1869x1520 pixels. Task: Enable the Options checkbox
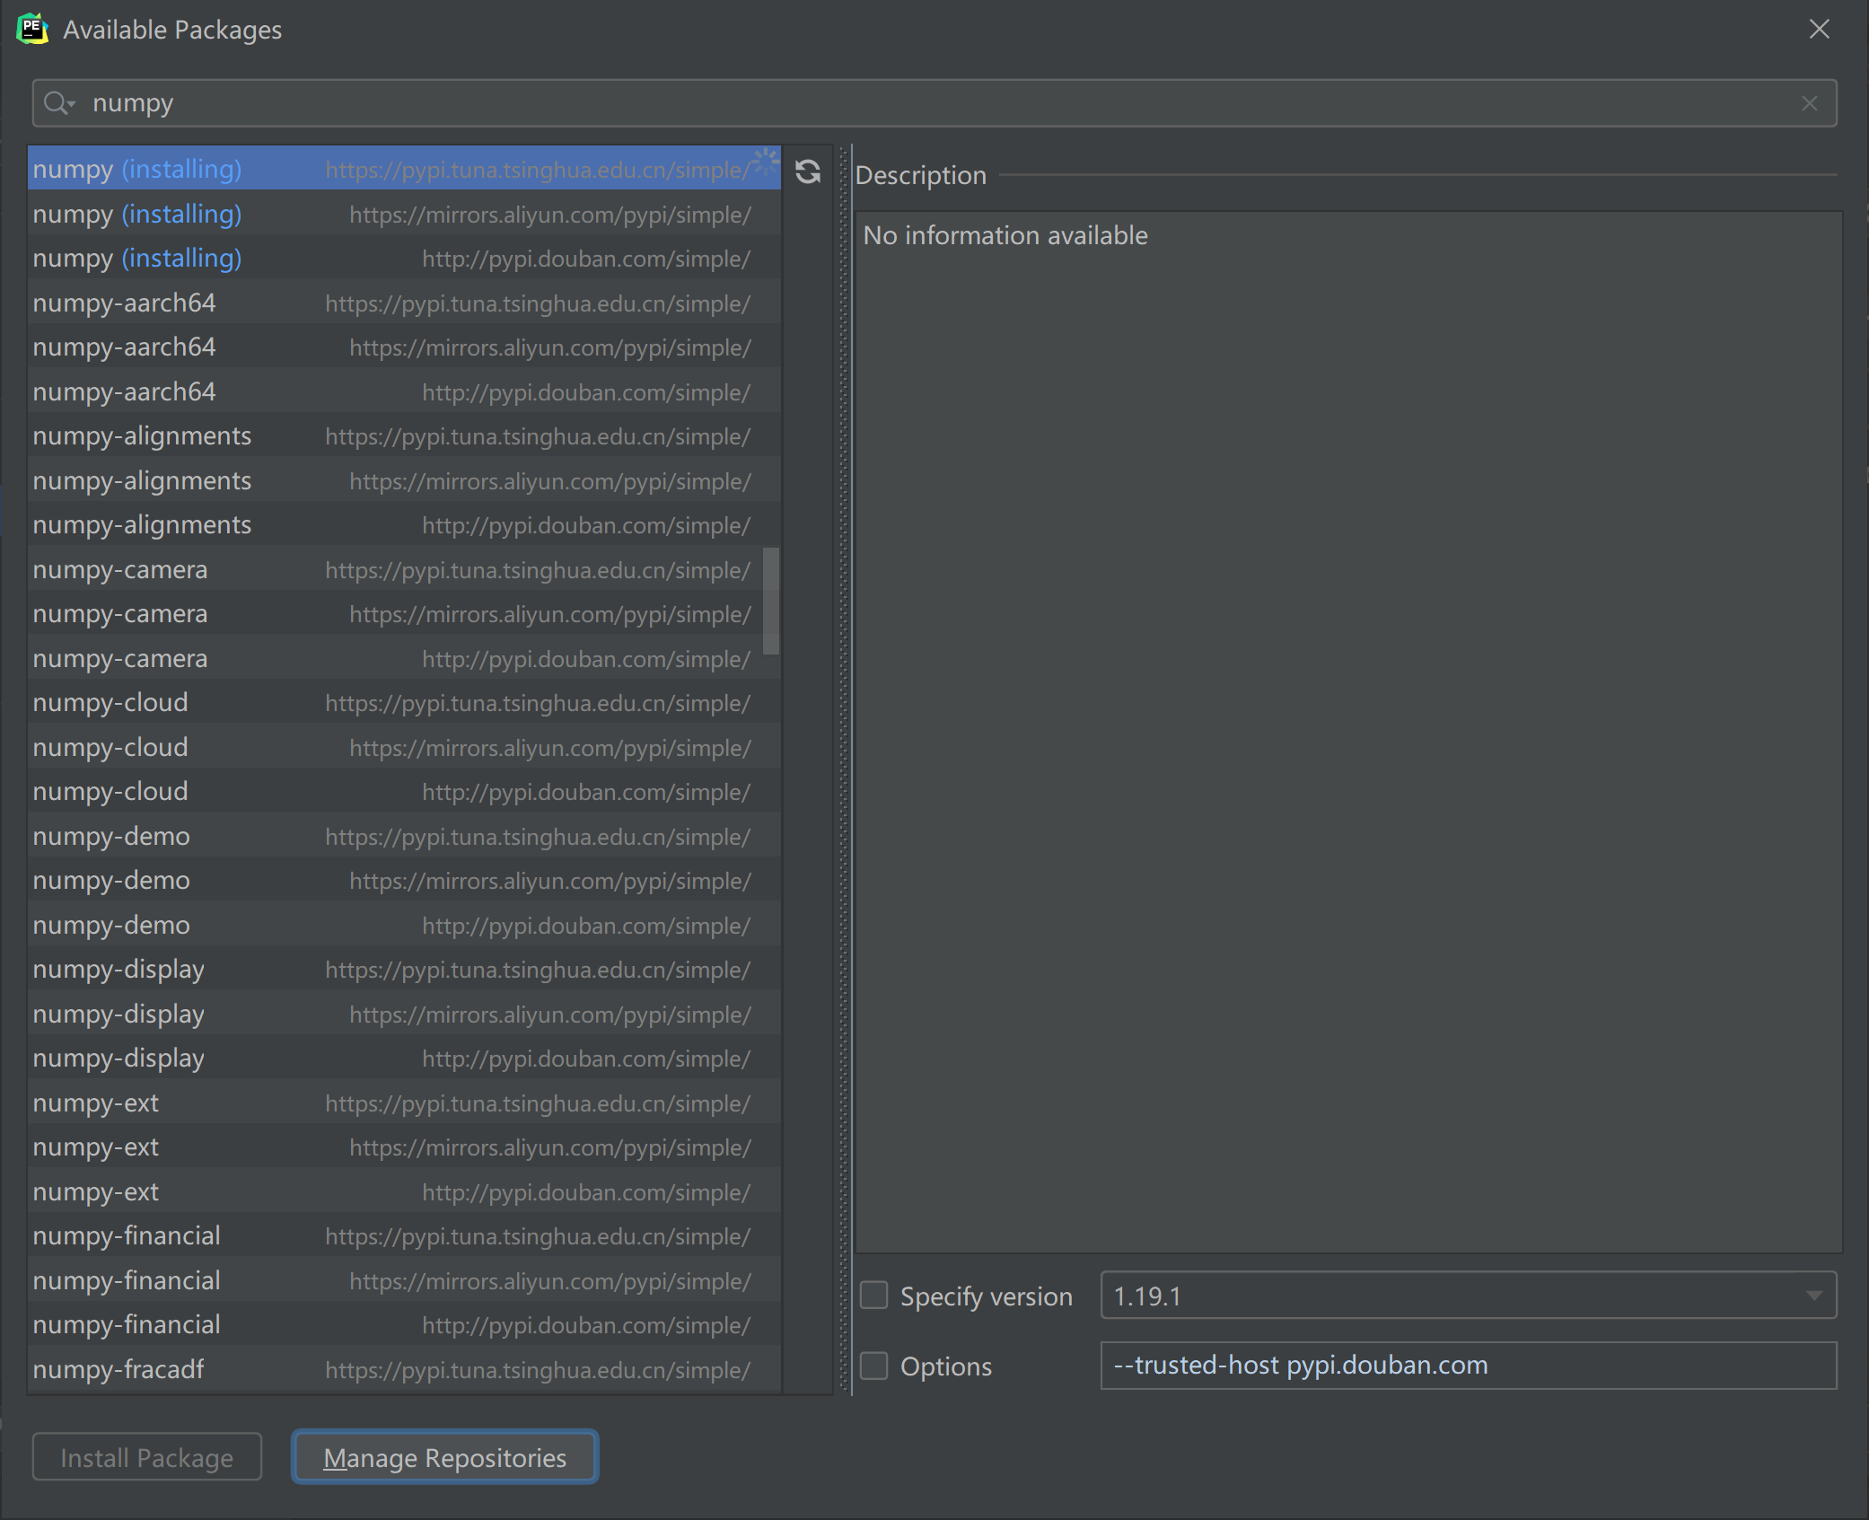pos(874,1366)
